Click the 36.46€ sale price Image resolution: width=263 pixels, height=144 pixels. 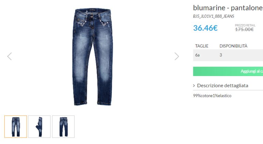205,28
